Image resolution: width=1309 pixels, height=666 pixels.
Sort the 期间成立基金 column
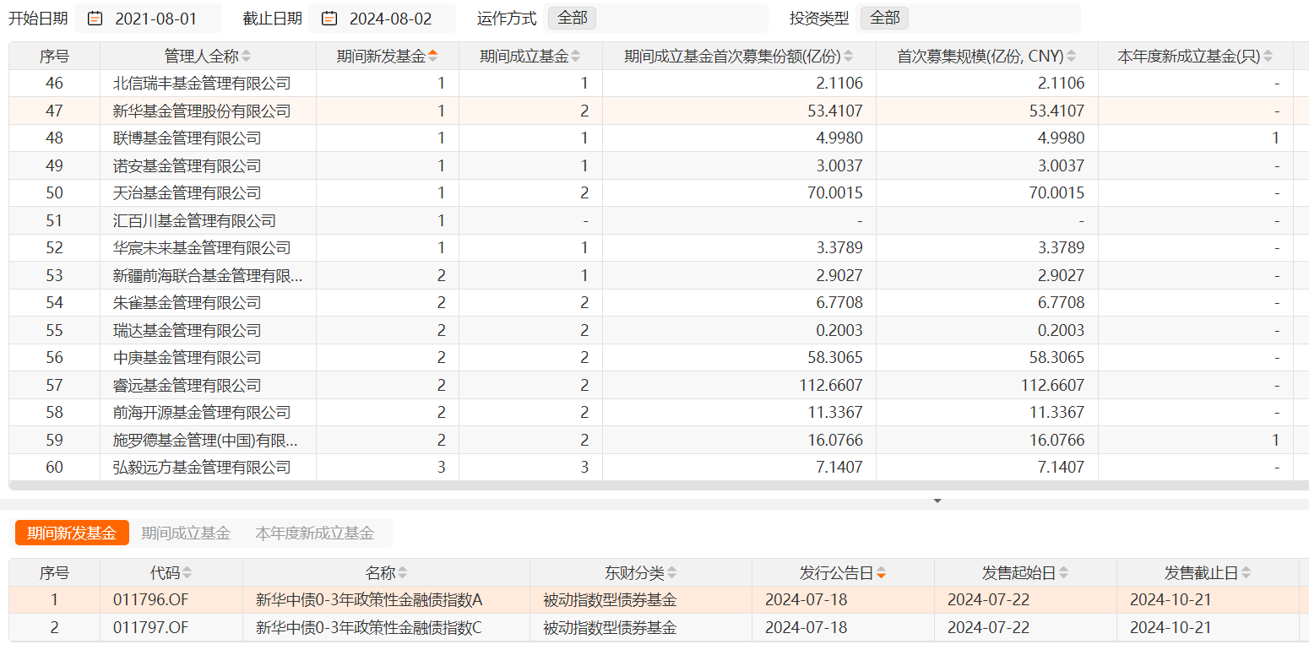578,55
